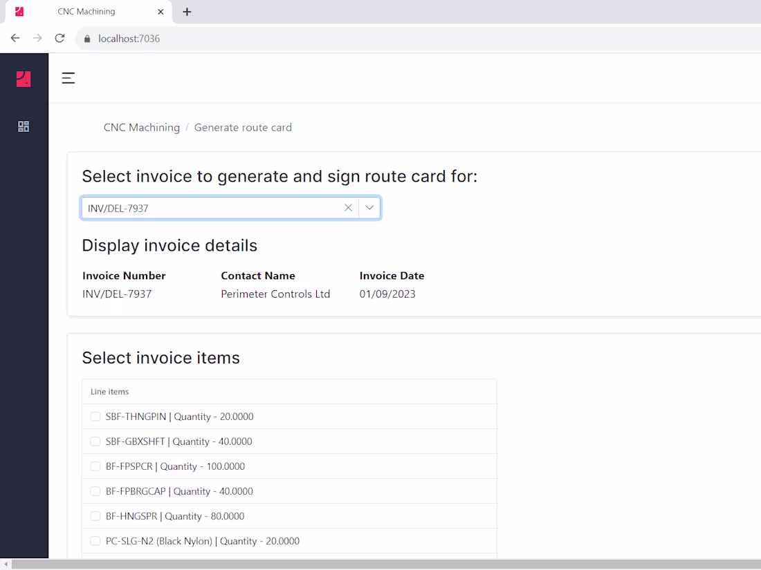This screenshot has height=570, width=761.
Task: Check the SBF-THNGPIN line item
Action: coord(95,417)
